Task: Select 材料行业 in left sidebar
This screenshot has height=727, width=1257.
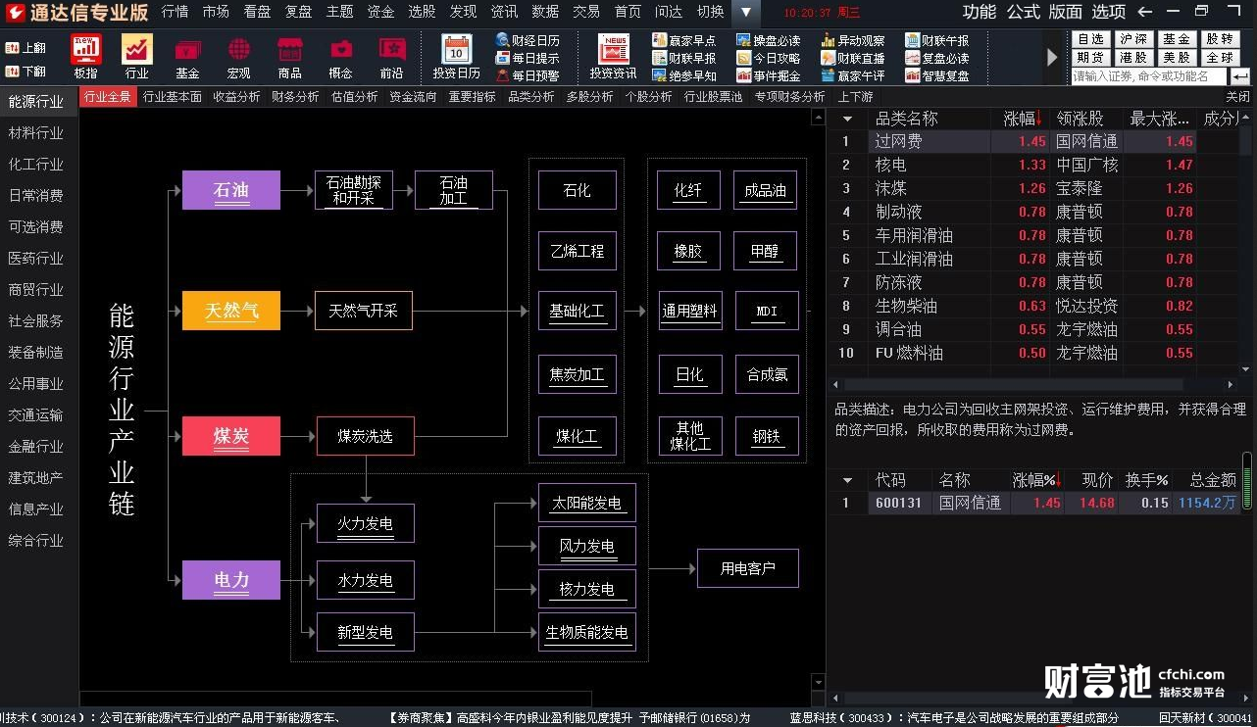Action: (x=36, y=132)
